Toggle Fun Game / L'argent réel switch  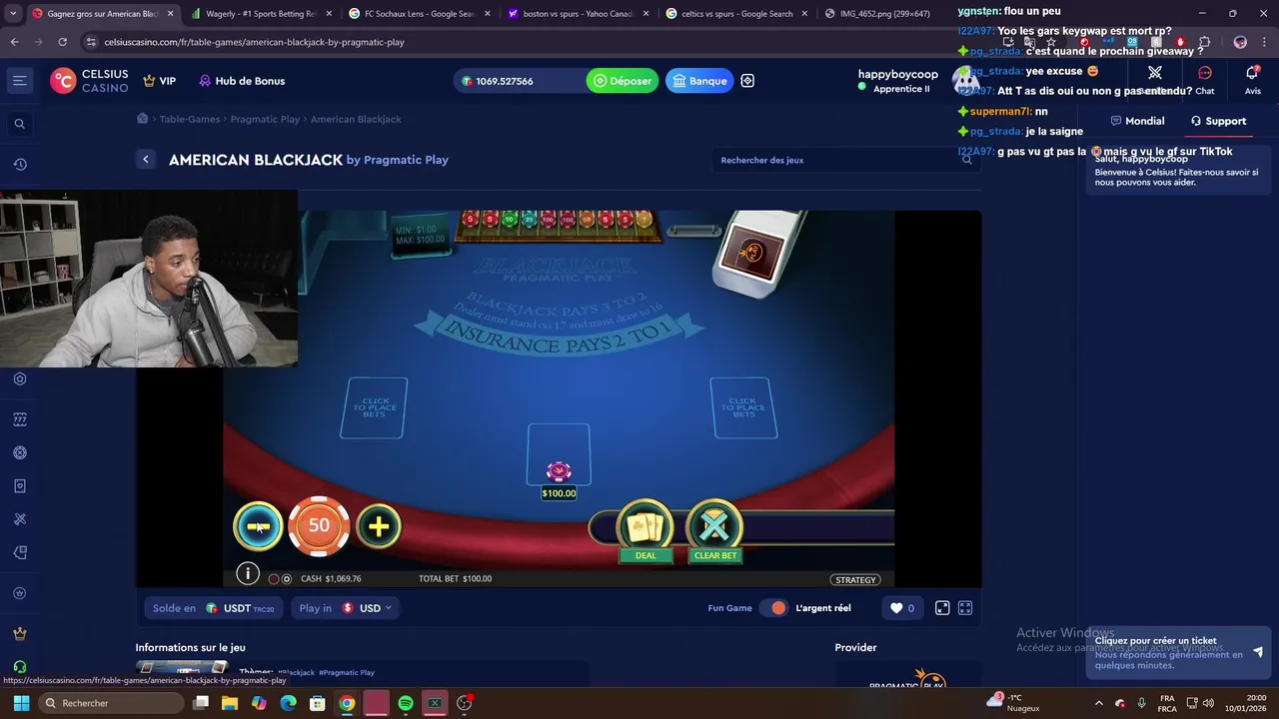pyautogui.click(x=773, y=607)
